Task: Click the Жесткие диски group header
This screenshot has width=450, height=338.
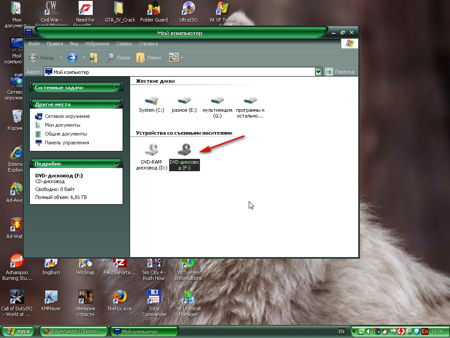Action: click(x=155, y=81)
